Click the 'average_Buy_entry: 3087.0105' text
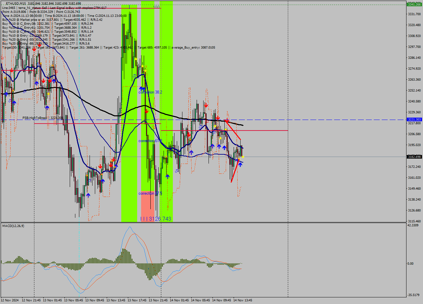Image resolution: width=423 pixels, height=304 pixels. point(193,47)
